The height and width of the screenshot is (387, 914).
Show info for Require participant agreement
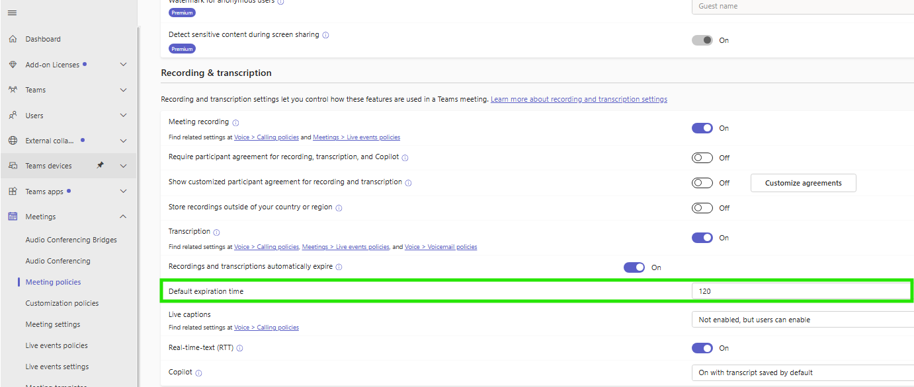point(405,158)
